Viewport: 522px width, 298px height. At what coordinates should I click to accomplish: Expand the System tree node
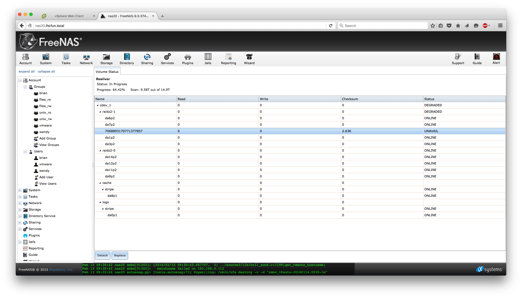pos(20,190)
